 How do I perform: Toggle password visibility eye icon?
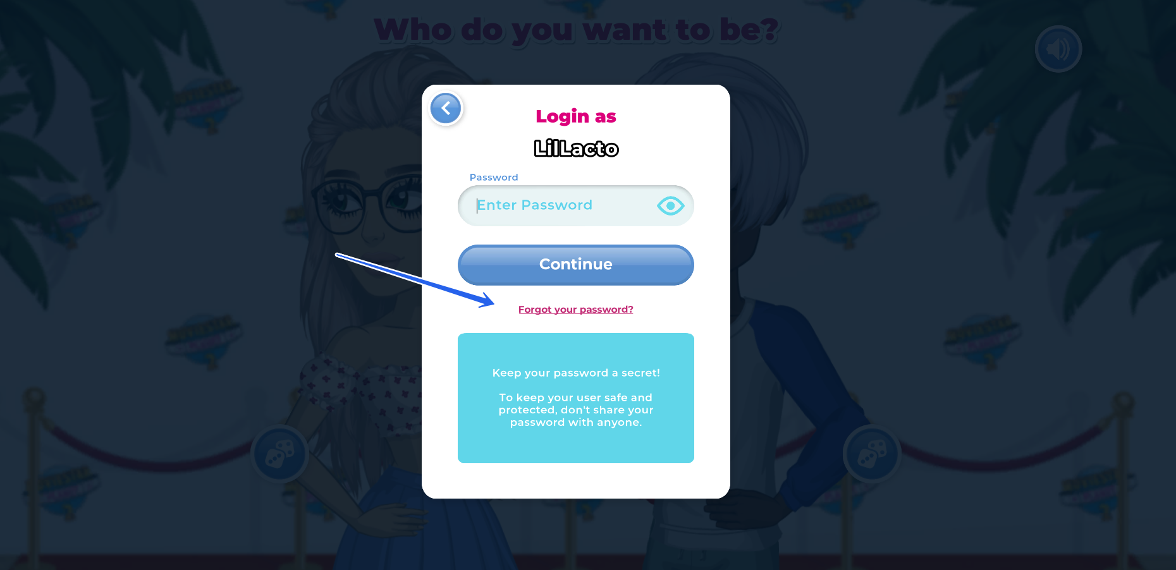(x=670, y=205)
